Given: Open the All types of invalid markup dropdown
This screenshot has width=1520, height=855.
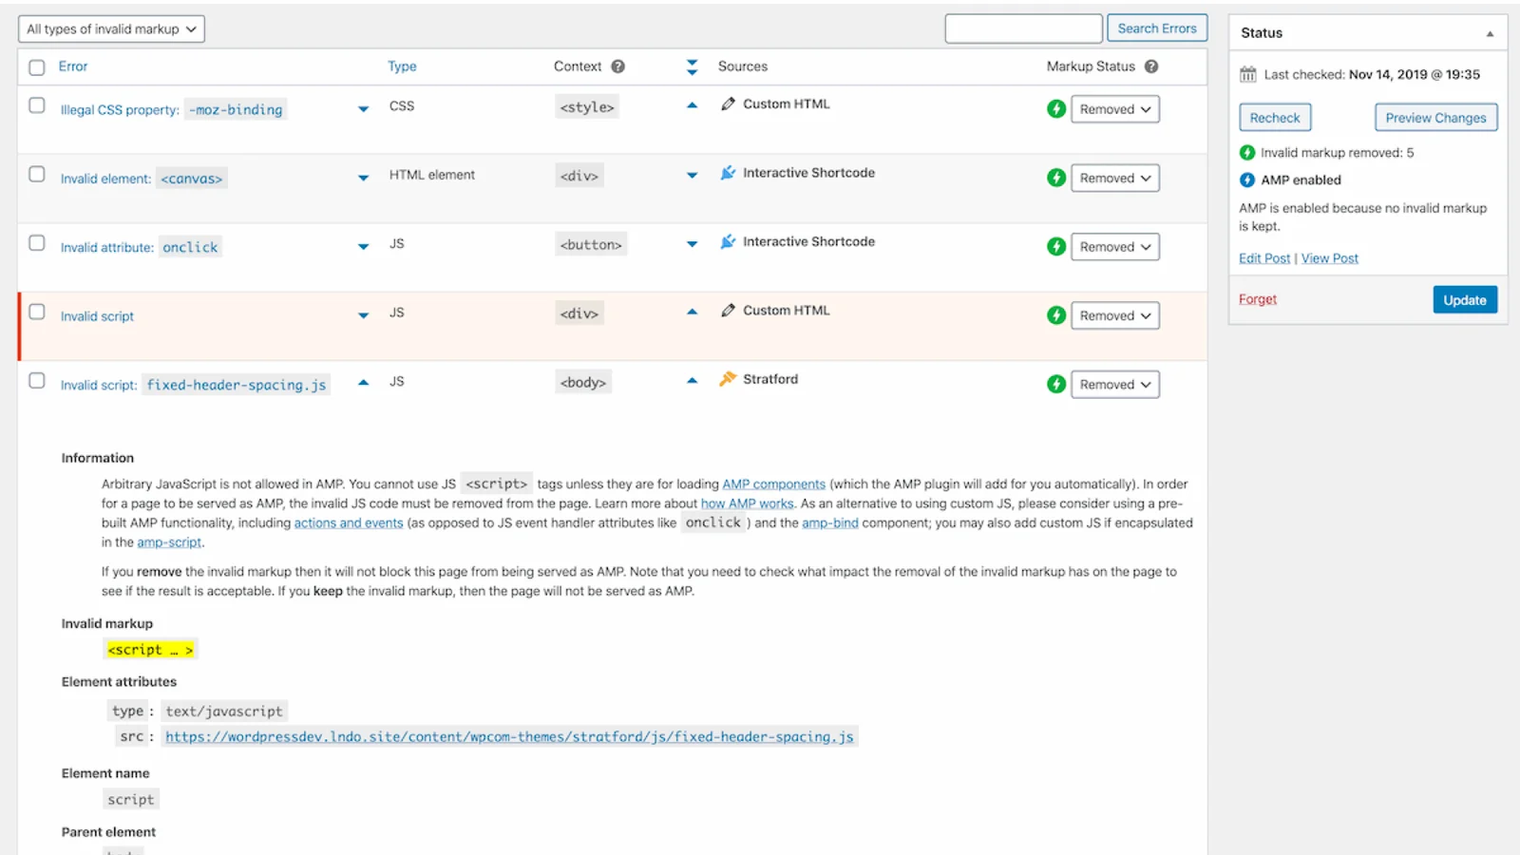Looking at the screenshot, I should click(110, 28).
